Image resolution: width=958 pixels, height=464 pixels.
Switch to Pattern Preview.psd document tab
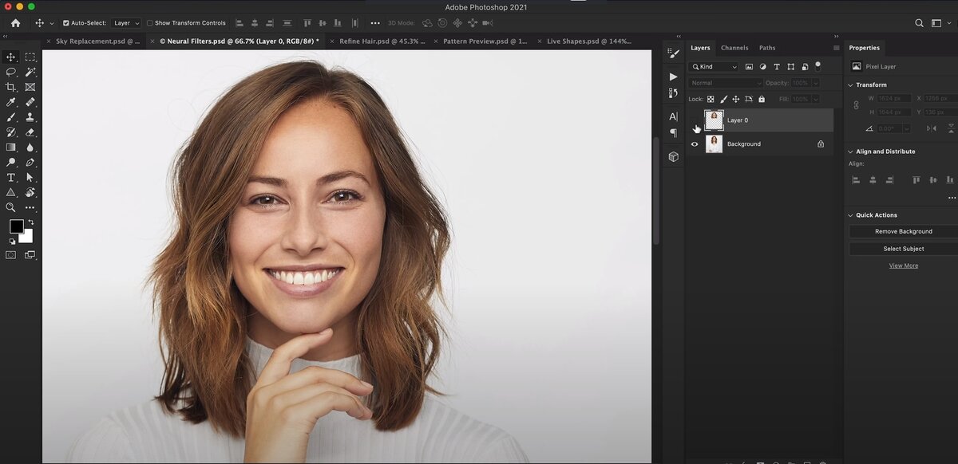(x=485, y=41)
